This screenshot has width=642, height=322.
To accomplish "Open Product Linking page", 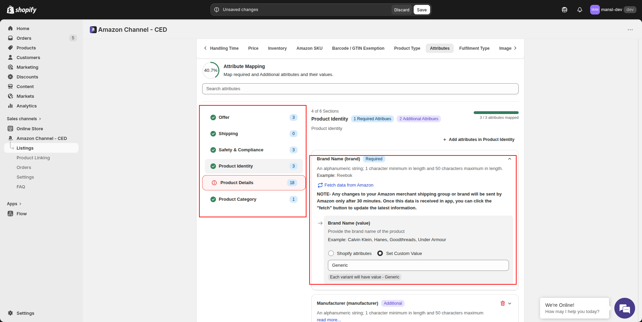I will [33, 158].
